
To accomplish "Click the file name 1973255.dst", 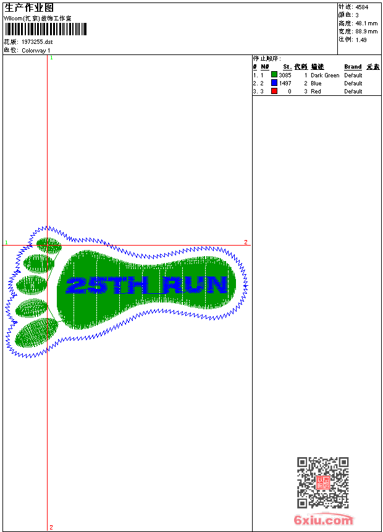I will (x=37, y=42).
